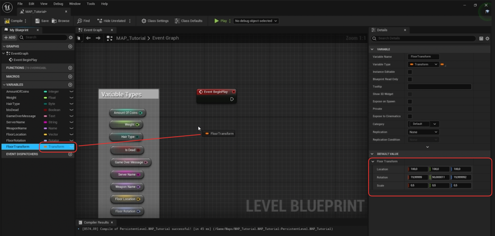The image size is (495, 236).
Task: Toggle the Private checkbox
Action: click(x=410, y=109)
